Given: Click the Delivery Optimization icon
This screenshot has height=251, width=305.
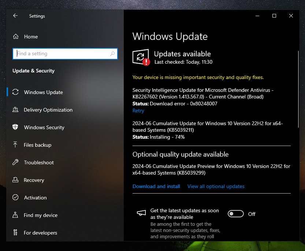Looking at the screenshot, I should click(15, 110).
